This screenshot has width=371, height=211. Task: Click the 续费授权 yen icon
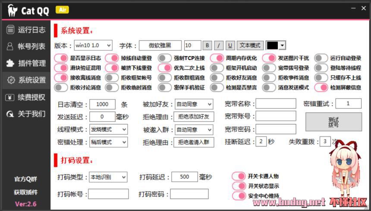(9, 97)
